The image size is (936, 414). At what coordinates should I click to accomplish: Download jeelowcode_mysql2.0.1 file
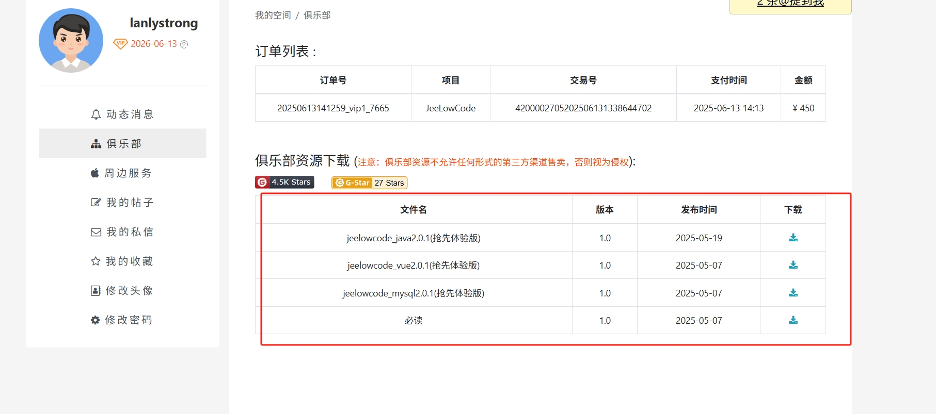coord(793,293)
